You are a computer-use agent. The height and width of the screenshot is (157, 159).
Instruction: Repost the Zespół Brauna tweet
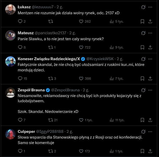coord(51,120)
